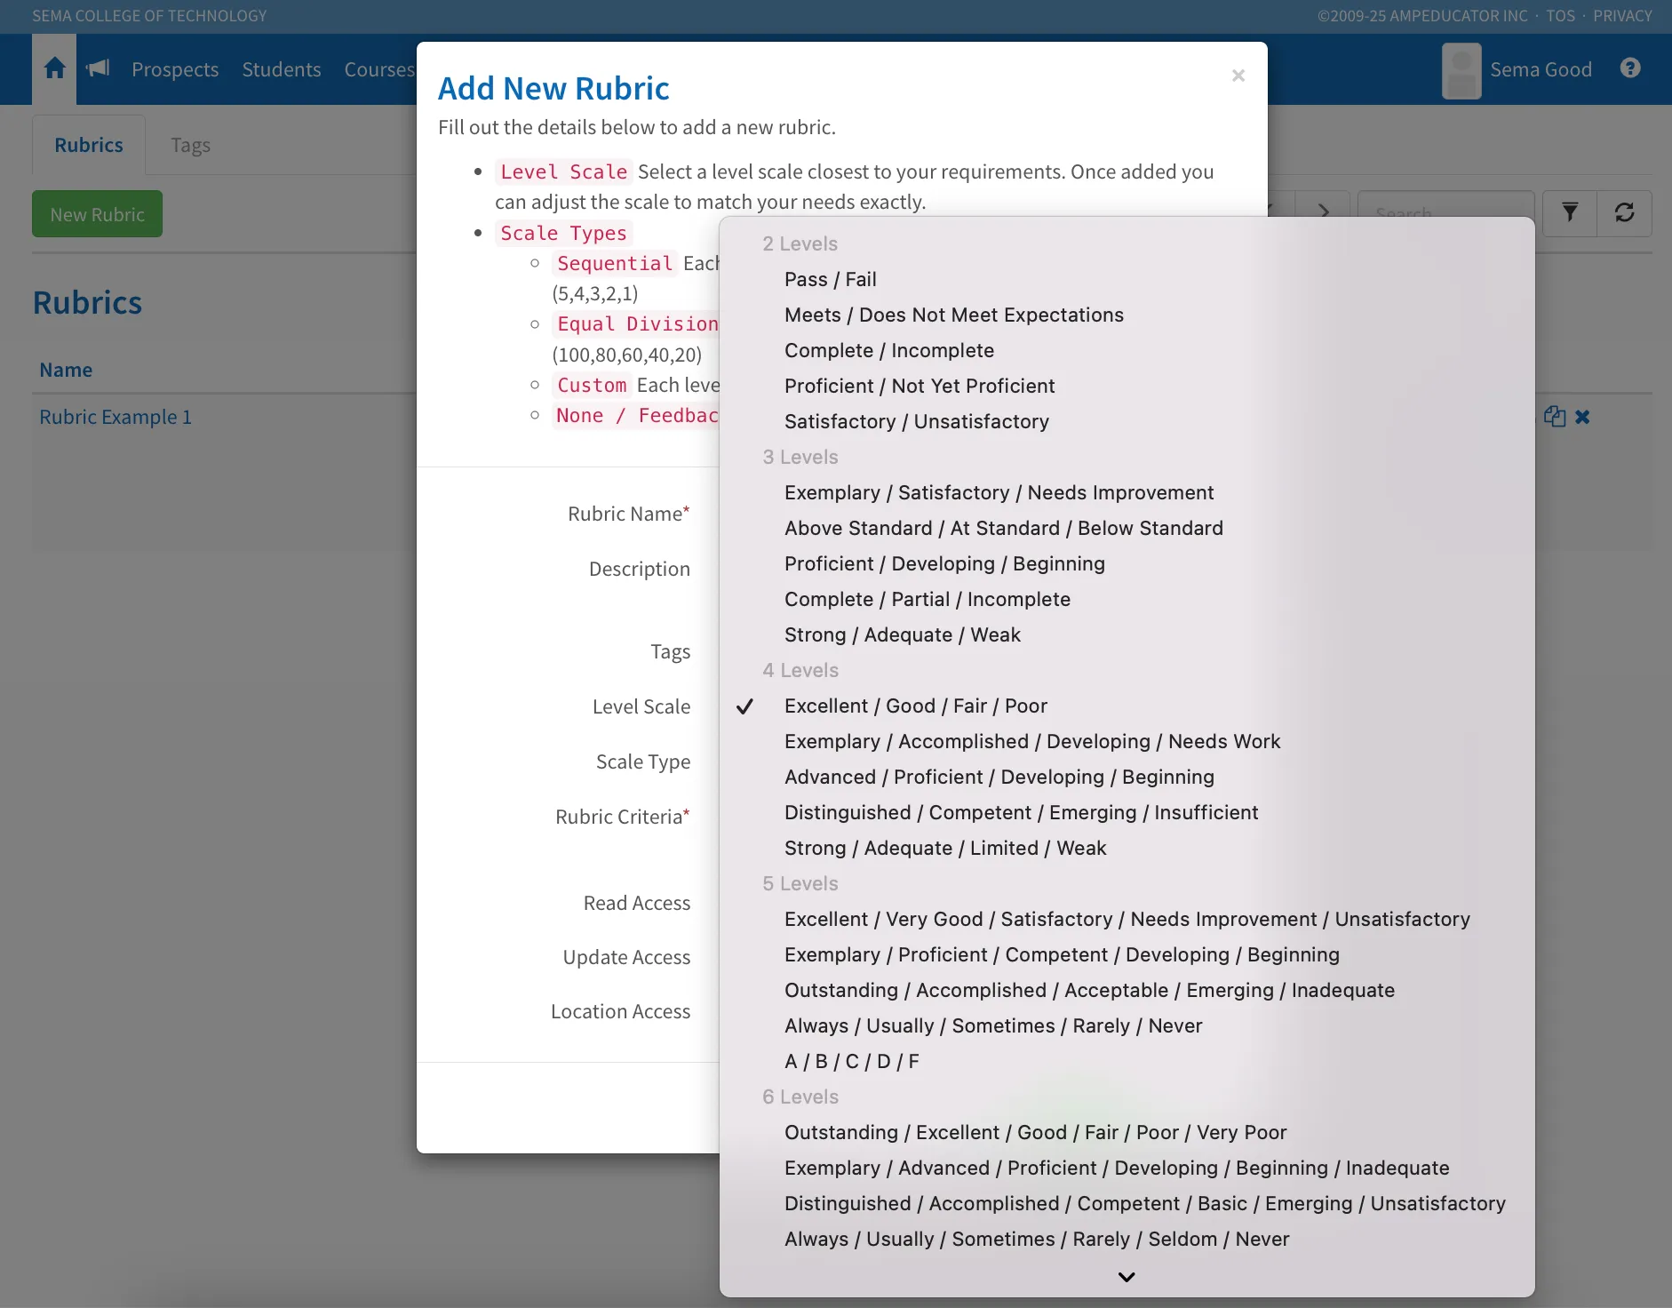1672x1308 pixels.
Task: Copy Rubric Example 1 with the duplicate icon
Action: click(1554, 416)
